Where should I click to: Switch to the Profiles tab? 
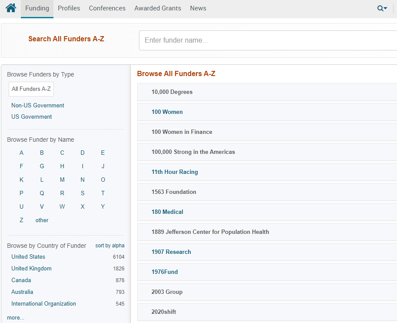pyautogui.click(x=69, y=8)
